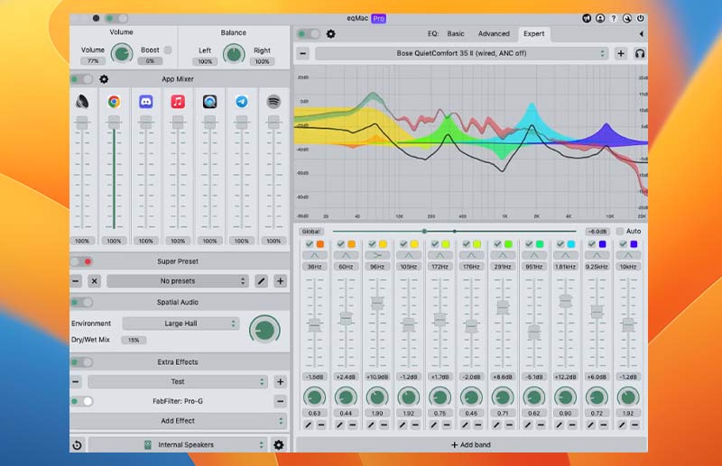
Task: Toggle the Spatial Audio switch
Action: [82, 302]
